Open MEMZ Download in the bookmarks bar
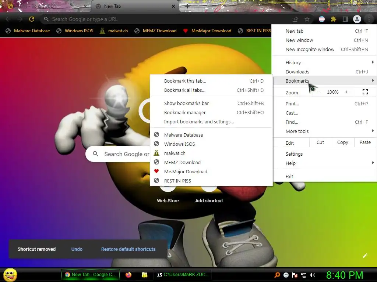 [156, 31]
